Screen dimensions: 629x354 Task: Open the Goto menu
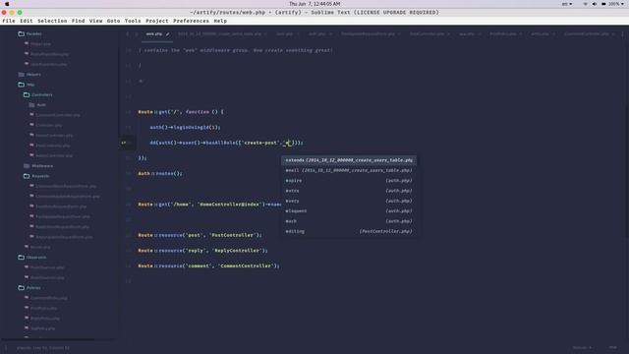point(114,21)
